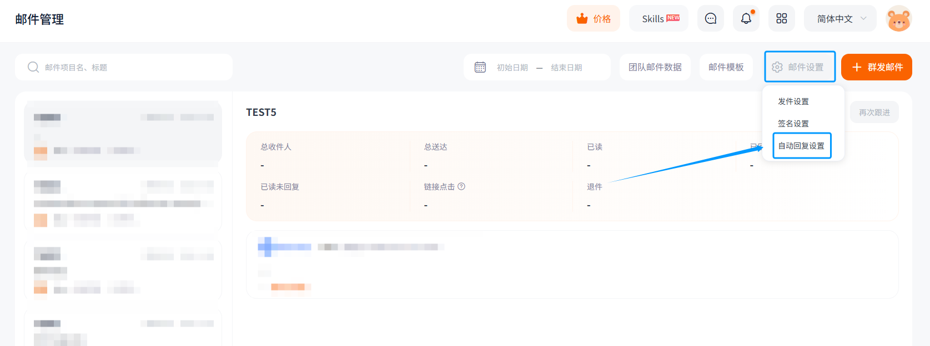This screenshot has width=930, height=346.
Task: Open Skills NEW feature button
Action: (658, 19)
